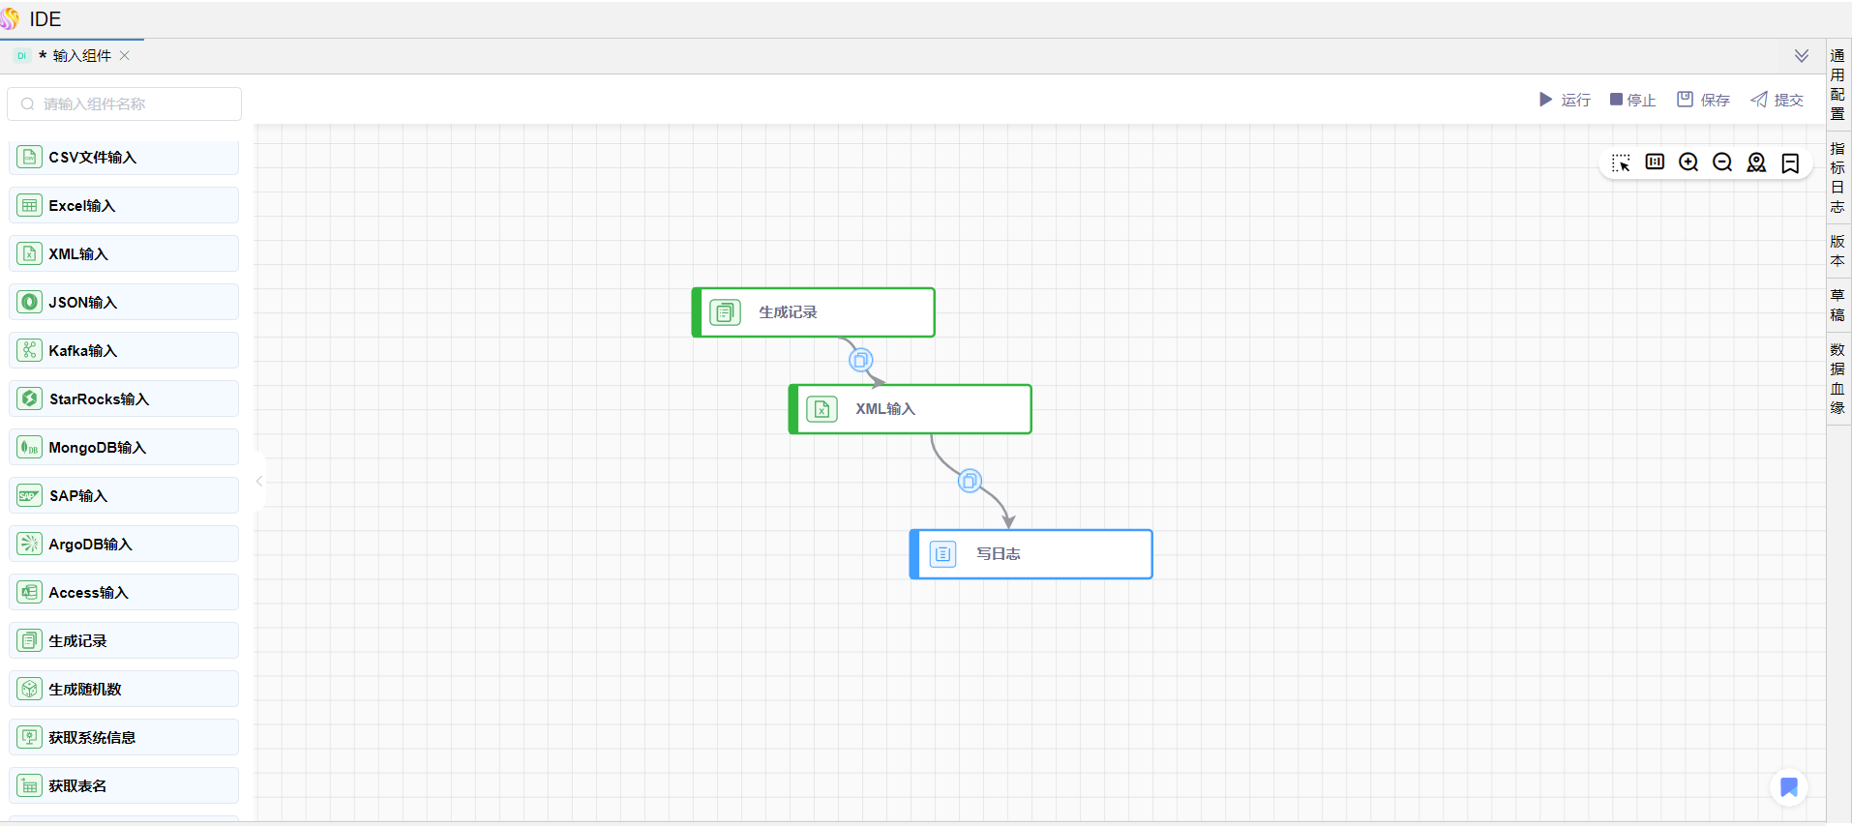Close the 输入组件 tab

[125, 56]
